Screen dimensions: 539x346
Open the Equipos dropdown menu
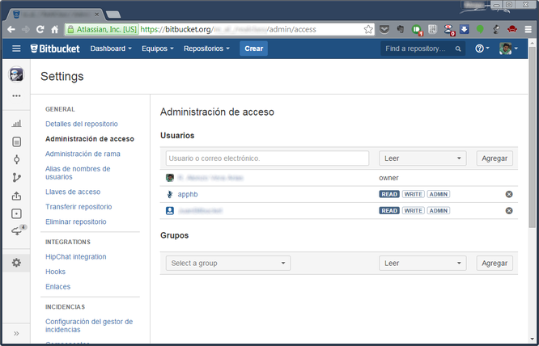(158, 49)
